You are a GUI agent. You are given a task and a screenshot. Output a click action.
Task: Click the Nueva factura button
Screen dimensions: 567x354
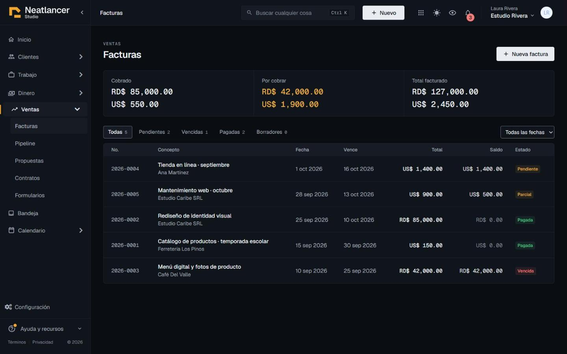[x=525, y=54]
